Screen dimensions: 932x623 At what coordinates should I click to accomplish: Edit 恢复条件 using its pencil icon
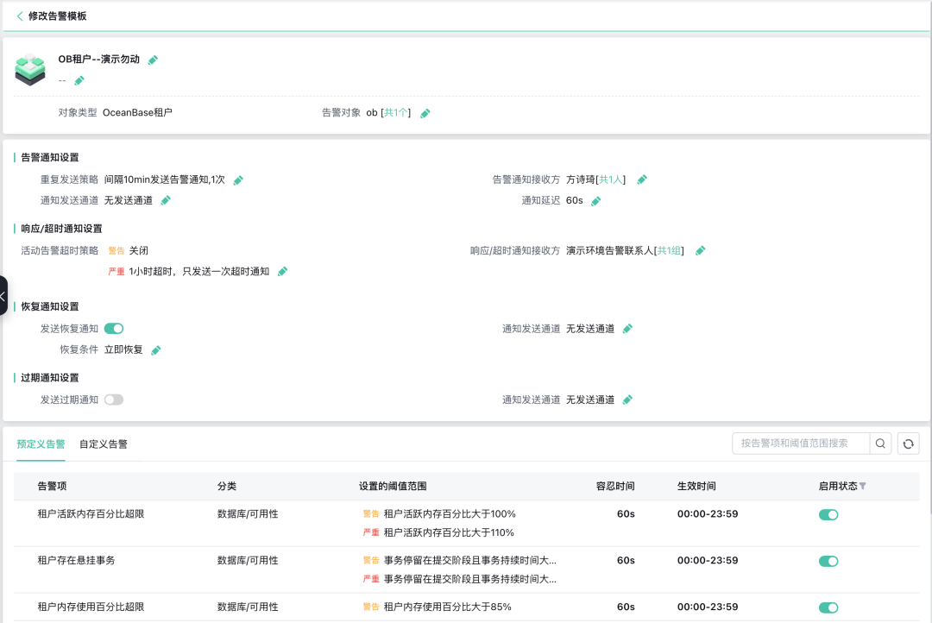click(155, 349)
